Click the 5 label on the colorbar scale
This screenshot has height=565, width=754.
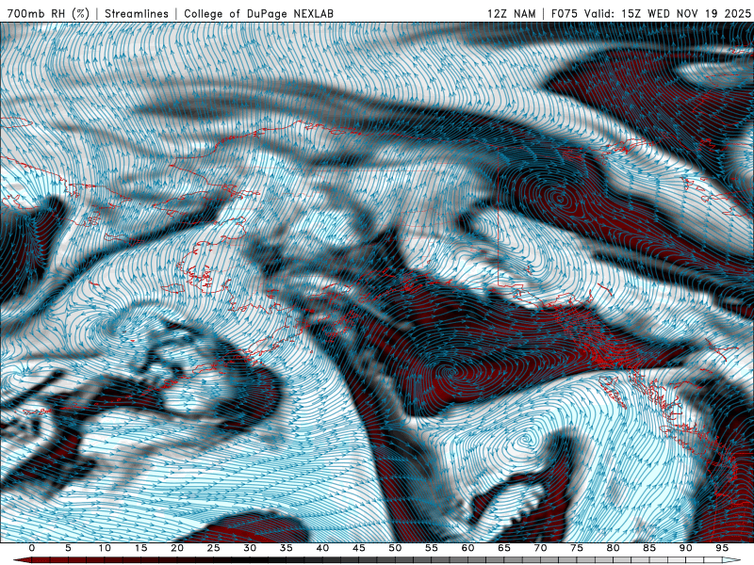68,548
